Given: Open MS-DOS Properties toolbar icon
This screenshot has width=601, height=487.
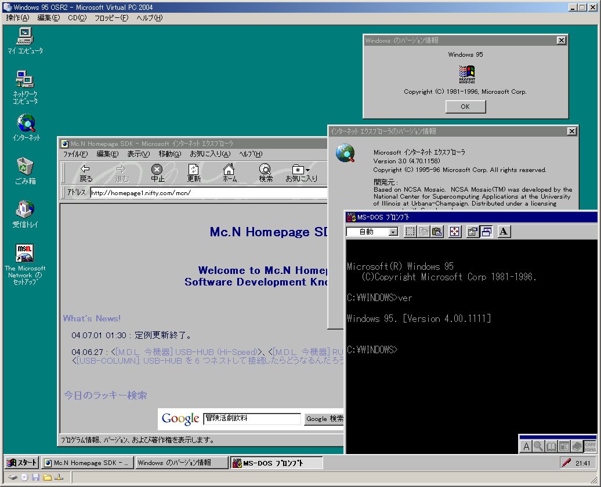Looking at the screenshot, I should click(x=472, y=232).
